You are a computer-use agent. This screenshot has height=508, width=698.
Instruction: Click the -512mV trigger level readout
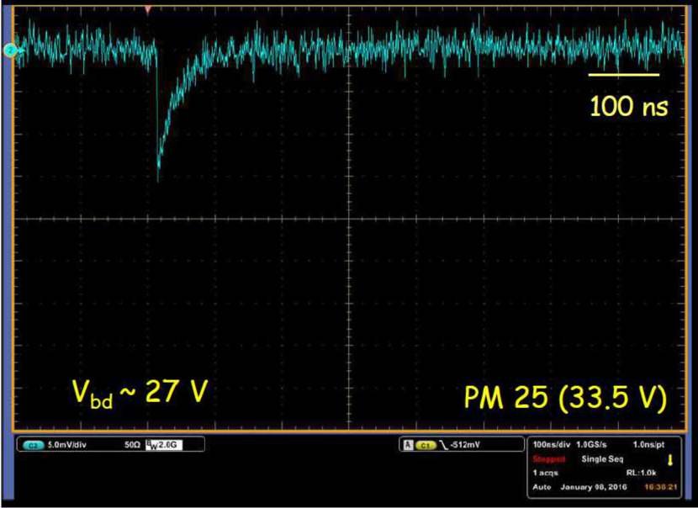465,445
